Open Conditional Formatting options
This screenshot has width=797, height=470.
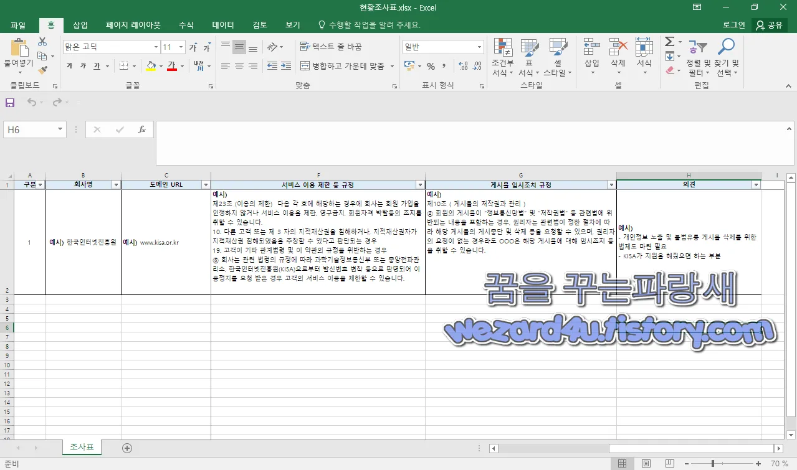502,55
